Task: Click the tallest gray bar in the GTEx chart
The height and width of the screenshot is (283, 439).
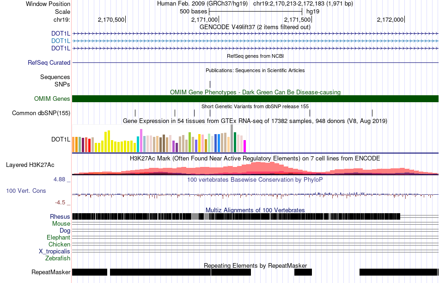Action: coord(232,138)
